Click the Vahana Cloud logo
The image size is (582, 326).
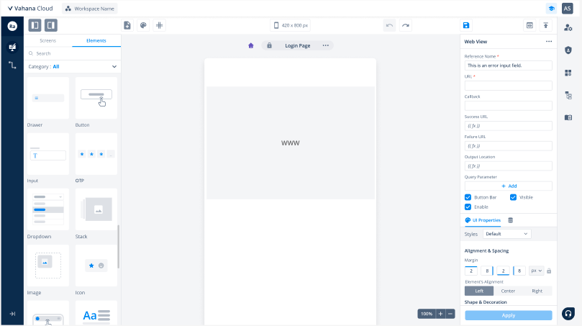(30, 8)
